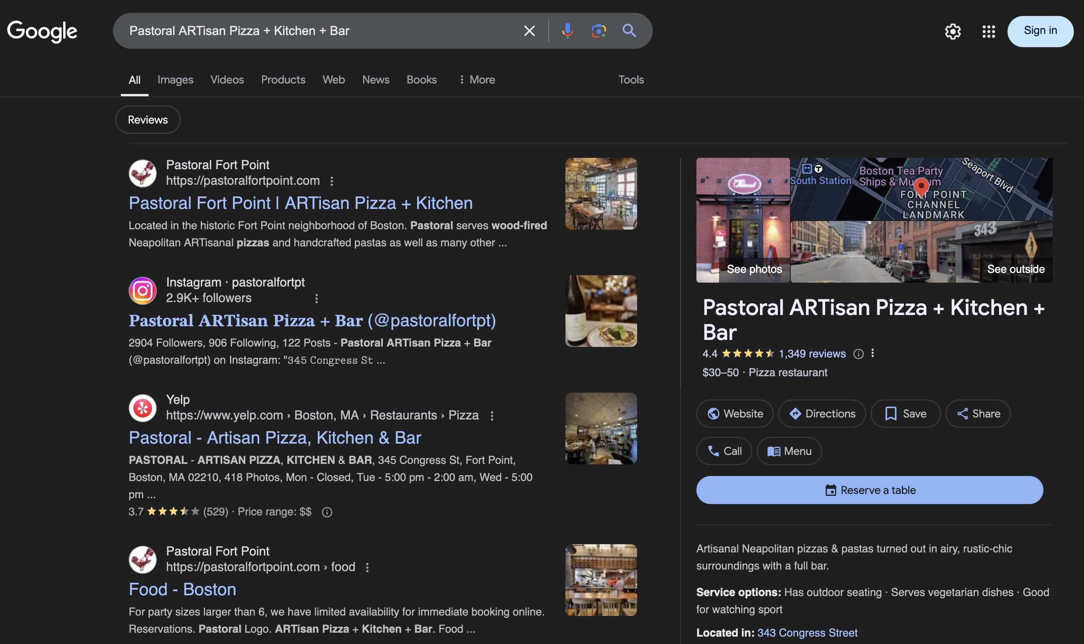Click Save bookmark button in panel
This screenshot has height=644, width=1084.
(905, 414)
